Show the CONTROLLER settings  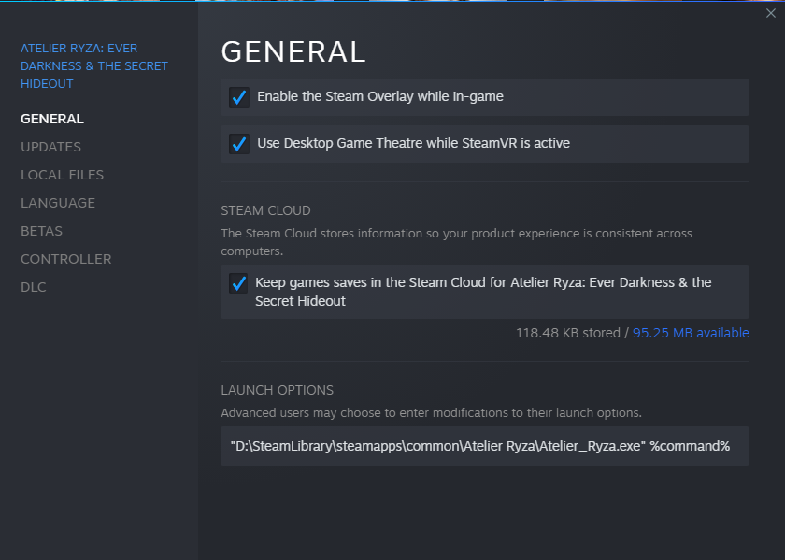point(65,259)
